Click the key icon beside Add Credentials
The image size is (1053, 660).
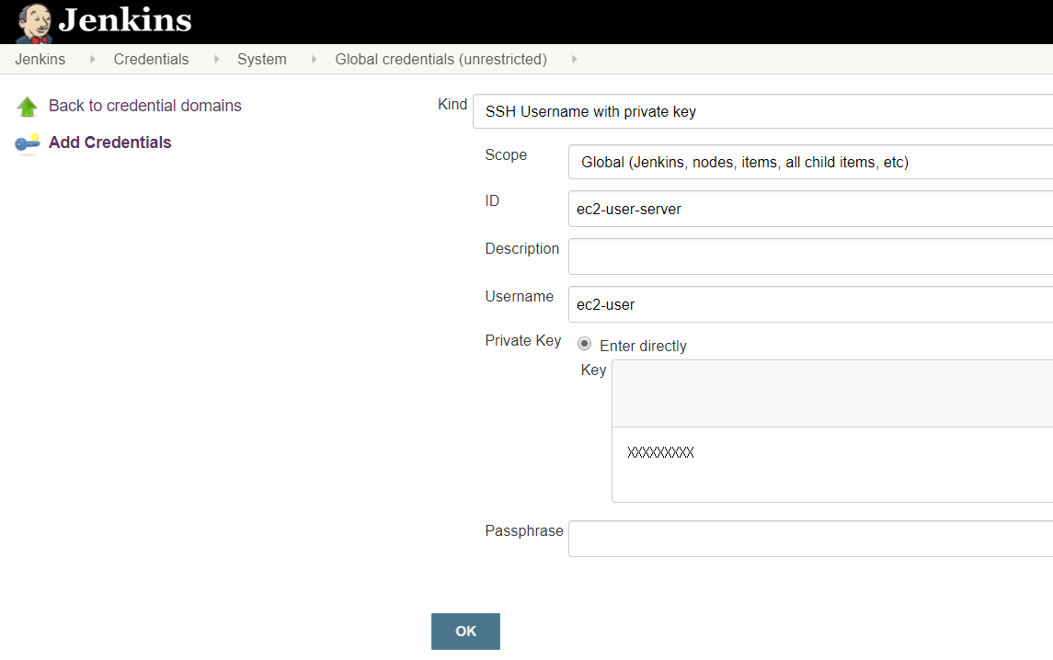coord(28,143)
